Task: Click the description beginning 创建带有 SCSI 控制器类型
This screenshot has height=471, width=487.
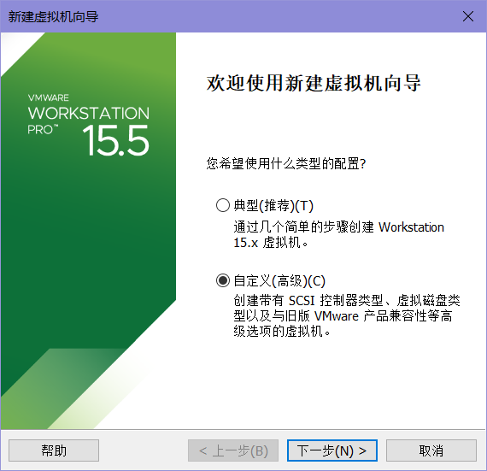Action: coord(347,315)
